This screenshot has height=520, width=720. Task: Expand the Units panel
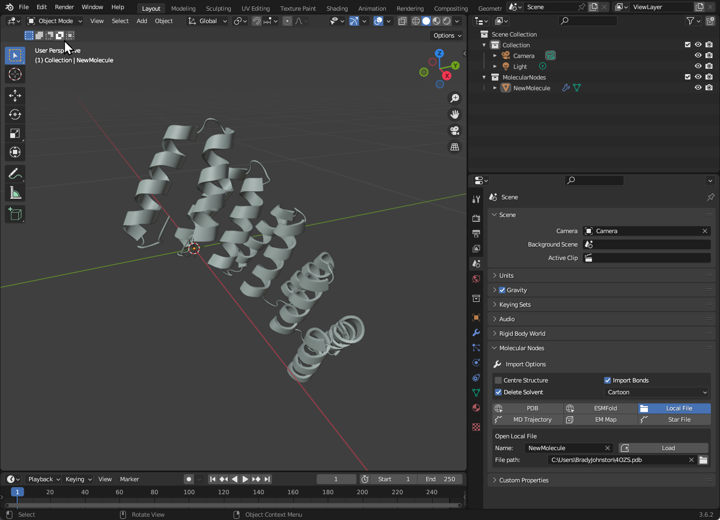(x=506, y=276)
